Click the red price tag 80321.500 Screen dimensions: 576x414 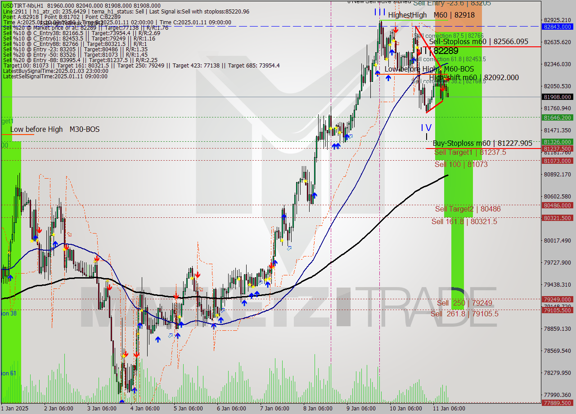pos(558,218)
